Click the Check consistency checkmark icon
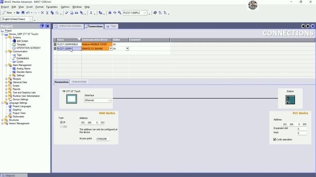This screenshot has height=177, width=316. pos(67,13)
